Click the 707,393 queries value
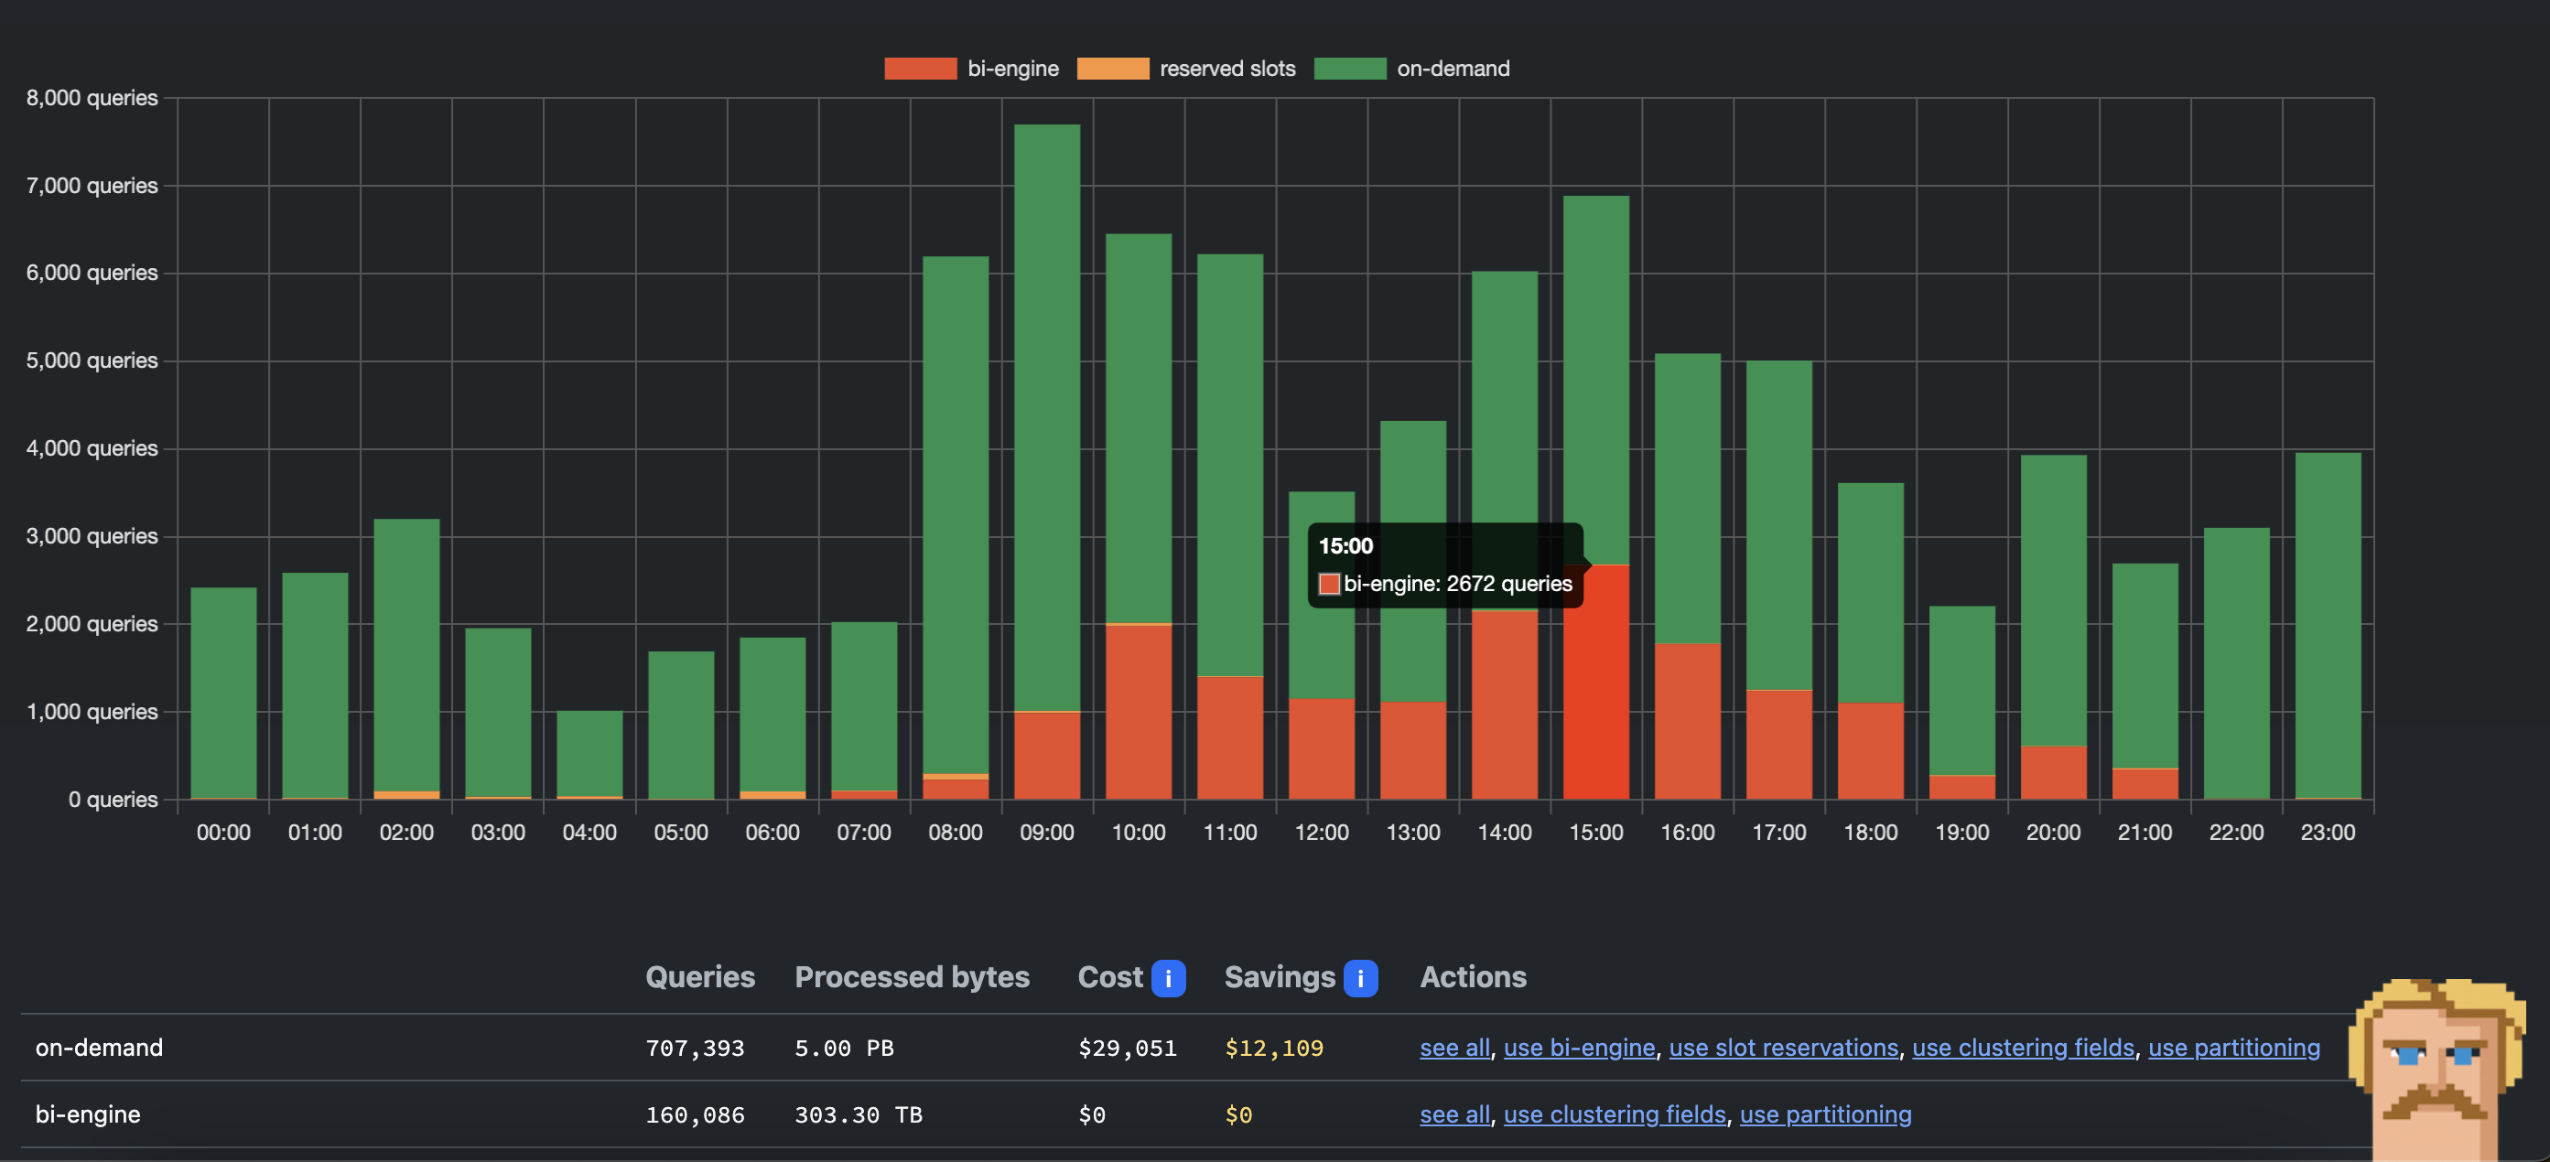Image resolution: width=2550 pixels, height=1162 pixels. [695, 1049]
